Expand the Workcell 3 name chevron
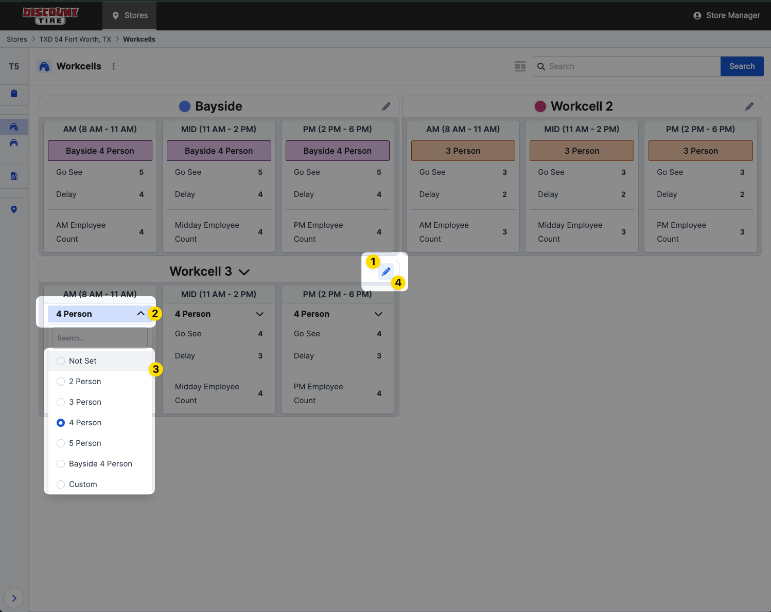 [x=244, y=272]
